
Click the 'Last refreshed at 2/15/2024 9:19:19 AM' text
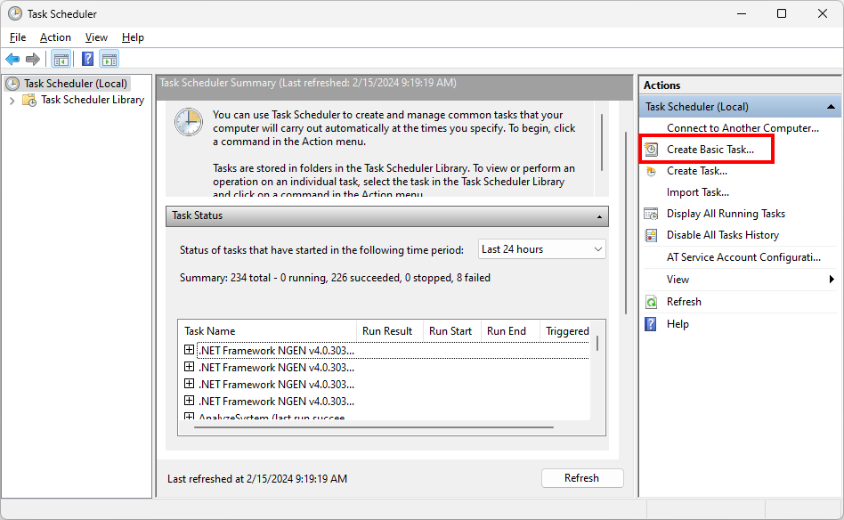tap(257, 478)
